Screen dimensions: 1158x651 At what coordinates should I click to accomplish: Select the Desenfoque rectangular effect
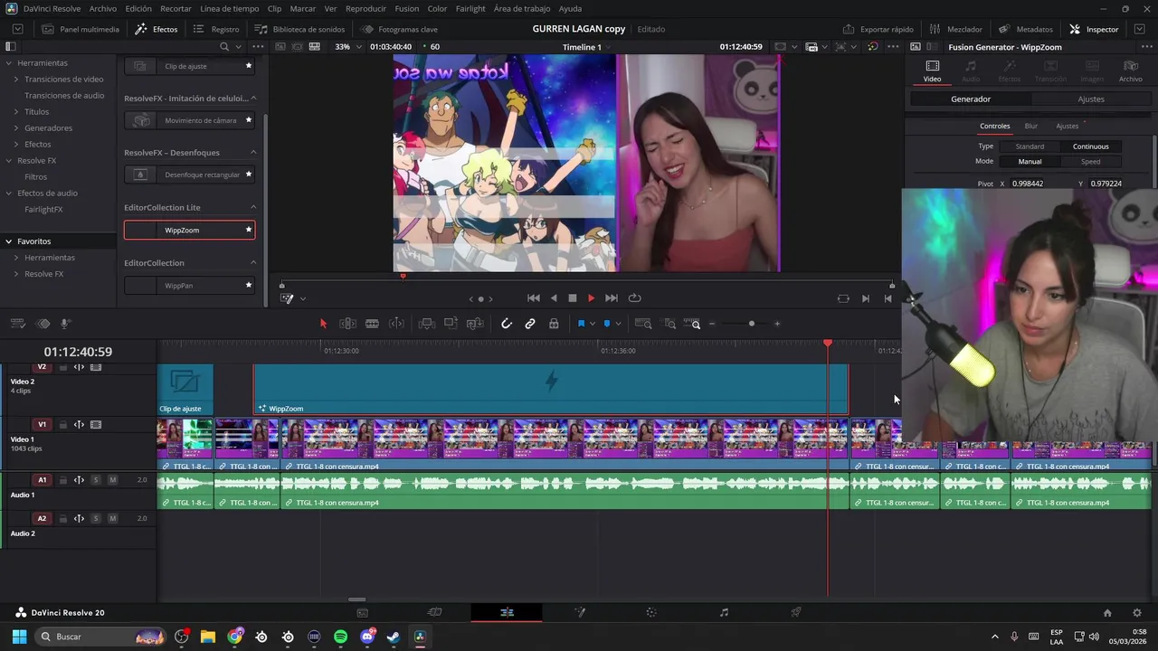(189, 175)
